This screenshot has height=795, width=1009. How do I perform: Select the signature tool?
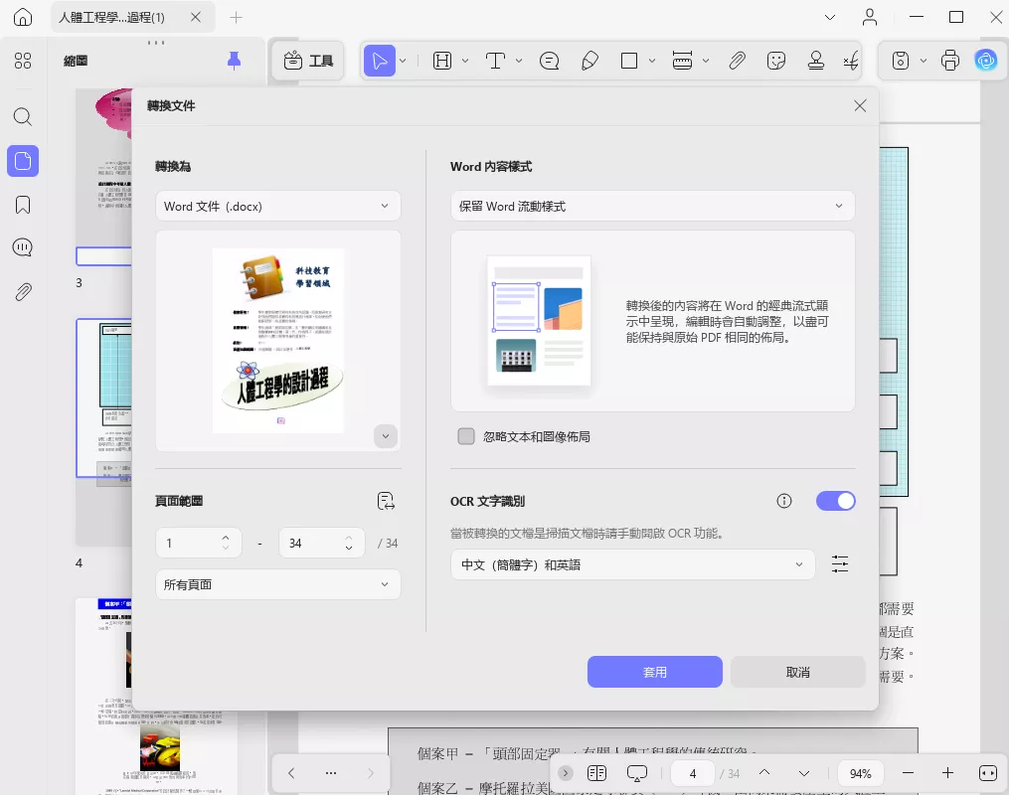click(851, 61)
